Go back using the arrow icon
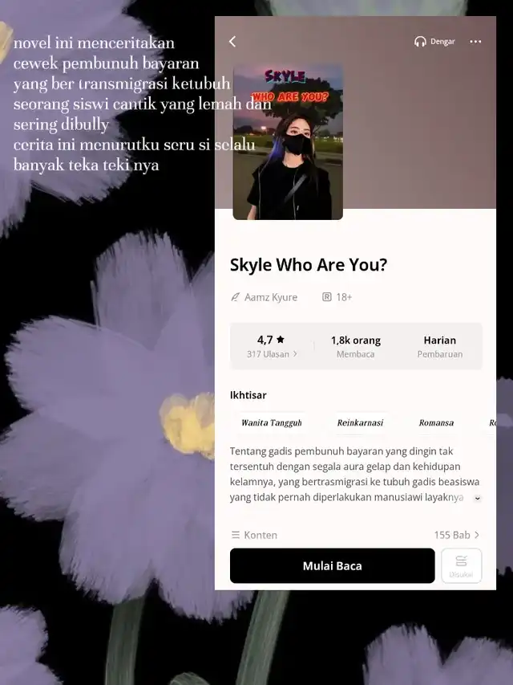Viewport: 513px width, 685px height. pos(232,42)
